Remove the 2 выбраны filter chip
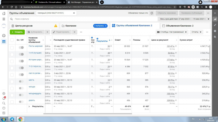 point(106,26)
